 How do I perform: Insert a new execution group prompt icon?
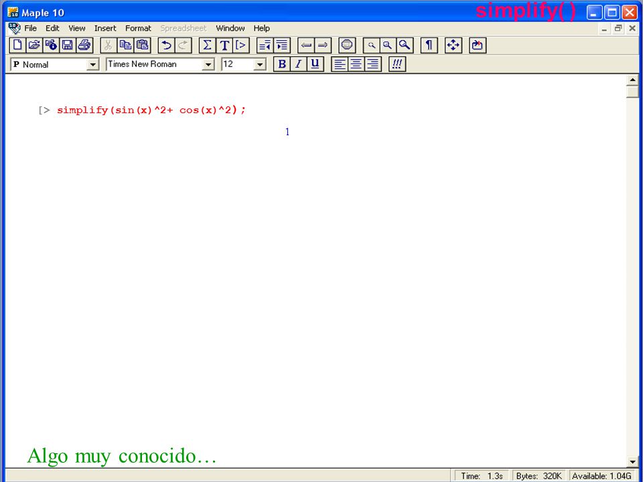pos(241,45)
